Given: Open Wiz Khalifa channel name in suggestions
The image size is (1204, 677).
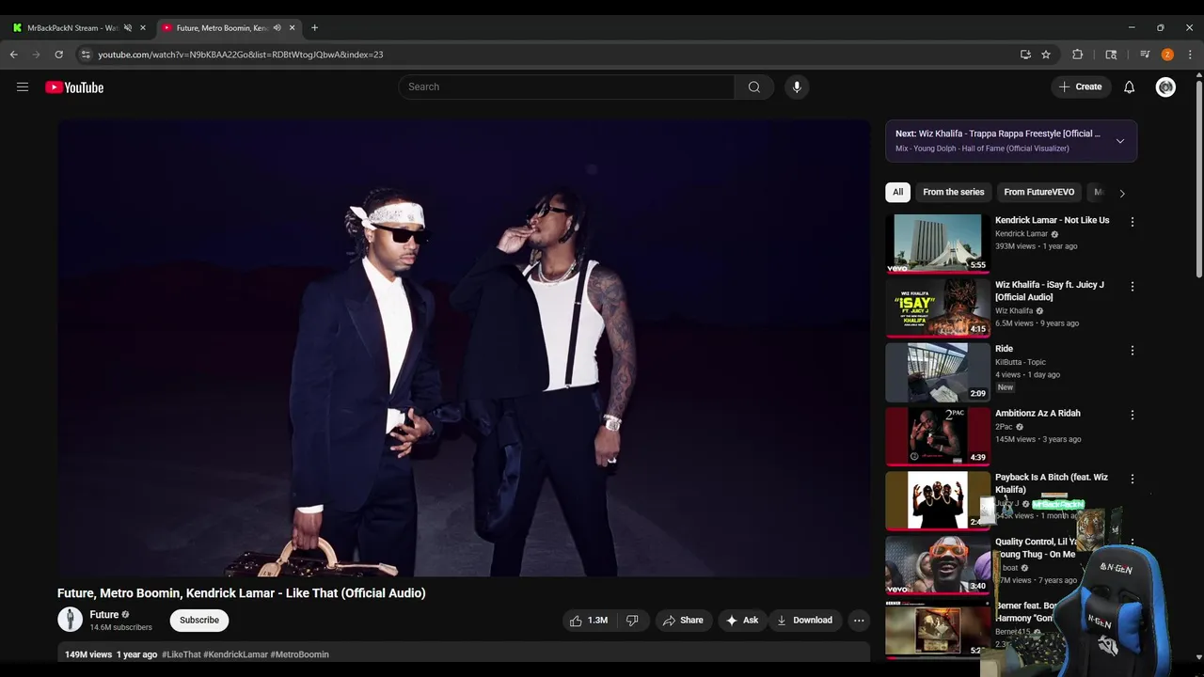Looking at the screenshot, I should 1014,311.
